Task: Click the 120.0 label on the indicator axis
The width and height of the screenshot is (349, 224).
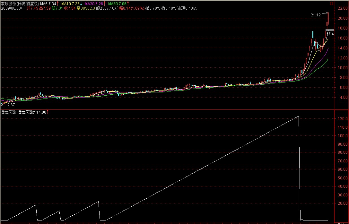Action: click(x=343, y=119)
